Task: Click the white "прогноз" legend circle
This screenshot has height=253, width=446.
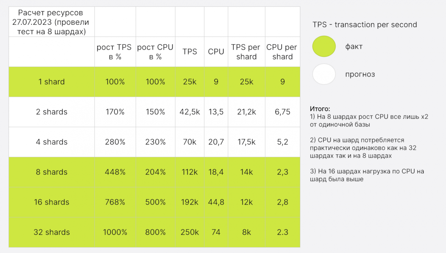Action: click(324, 74)
